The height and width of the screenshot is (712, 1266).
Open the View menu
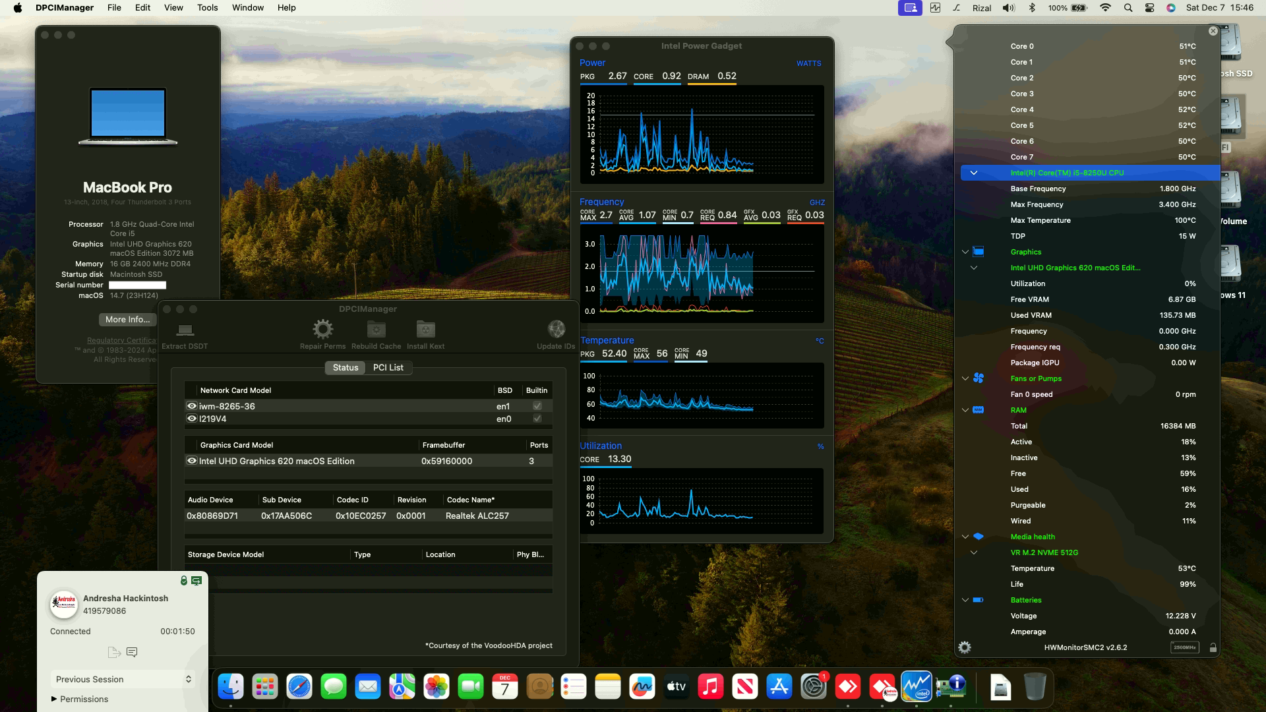coord(173,8)
